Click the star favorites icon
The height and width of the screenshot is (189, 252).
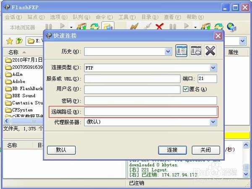[x=10, y=41]
